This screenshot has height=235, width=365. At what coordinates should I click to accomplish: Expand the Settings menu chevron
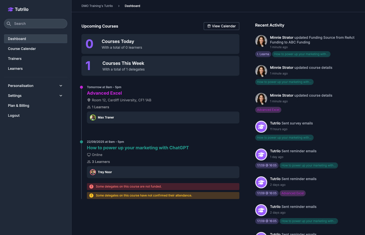(61, 96)
